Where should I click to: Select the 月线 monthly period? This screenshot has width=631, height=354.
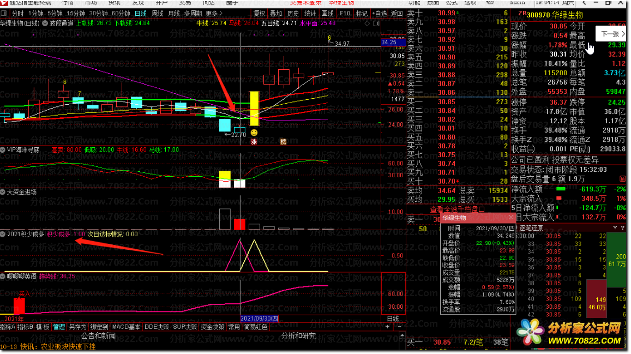pos(173,13)
